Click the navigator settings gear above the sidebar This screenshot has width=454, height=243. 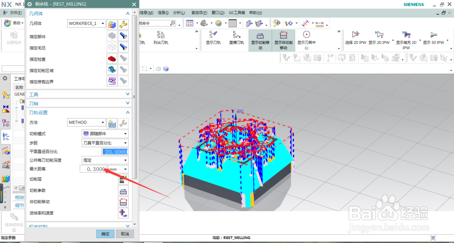5,78
